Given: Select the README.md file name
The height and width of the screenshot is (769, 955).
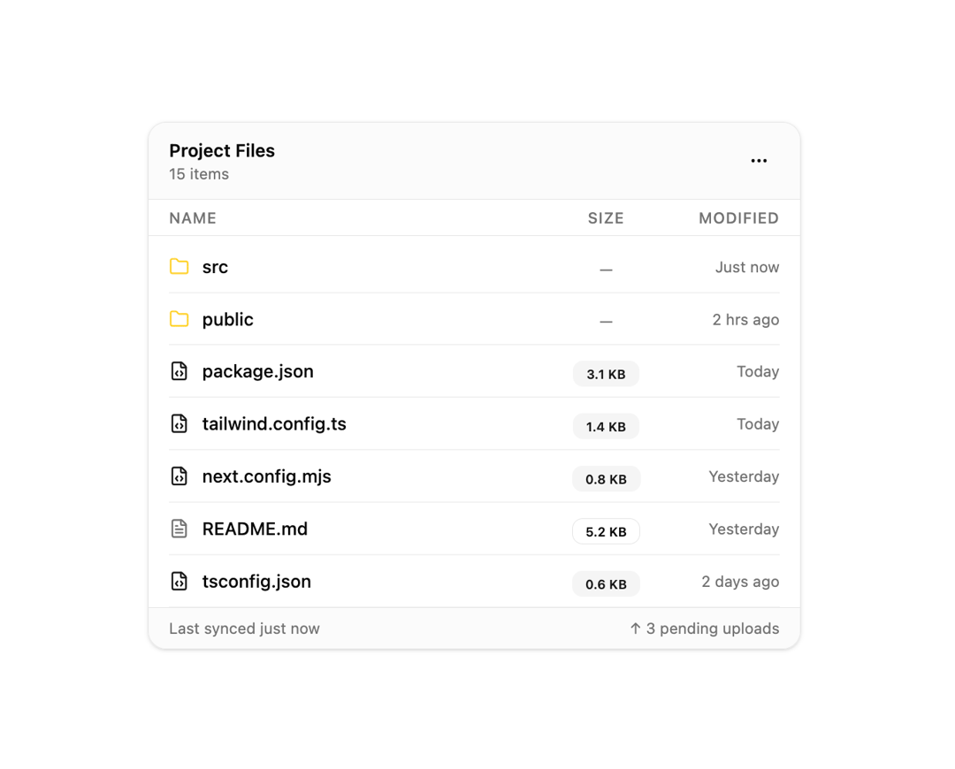Looking at the screenshot, I should tap(255, 529).
